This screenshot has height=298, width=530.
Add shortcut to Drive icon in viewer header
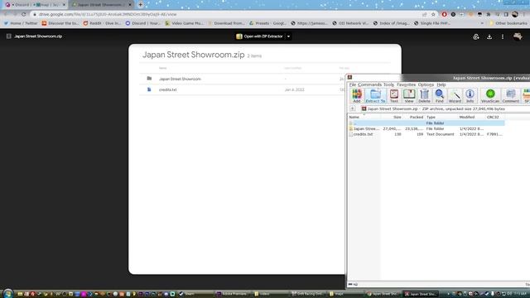tap(476, 36)
